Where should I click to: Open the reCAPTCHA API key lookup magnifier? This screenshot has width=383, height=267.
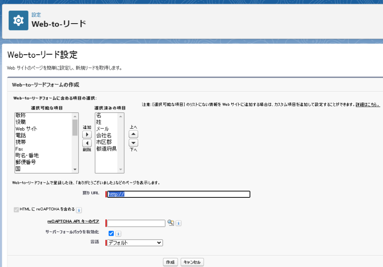(171, 223)
